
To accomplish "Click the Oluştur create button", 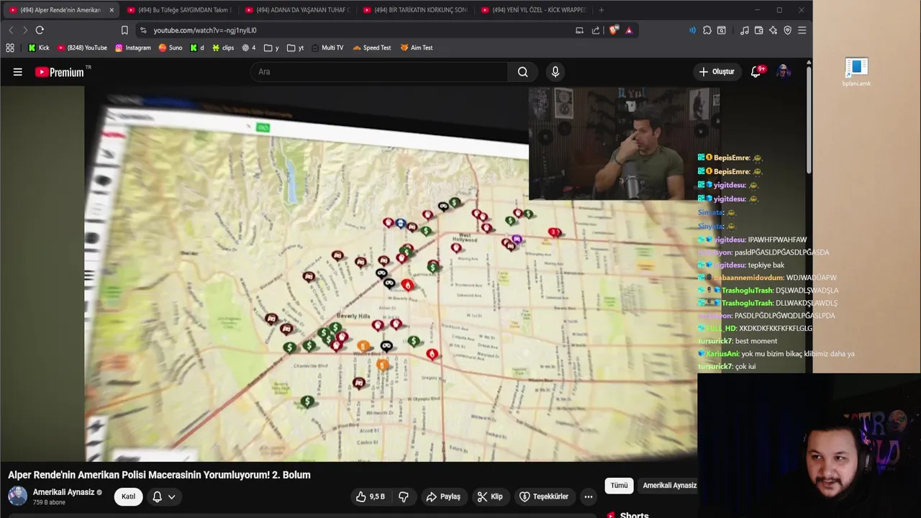I will coord(716,72).
